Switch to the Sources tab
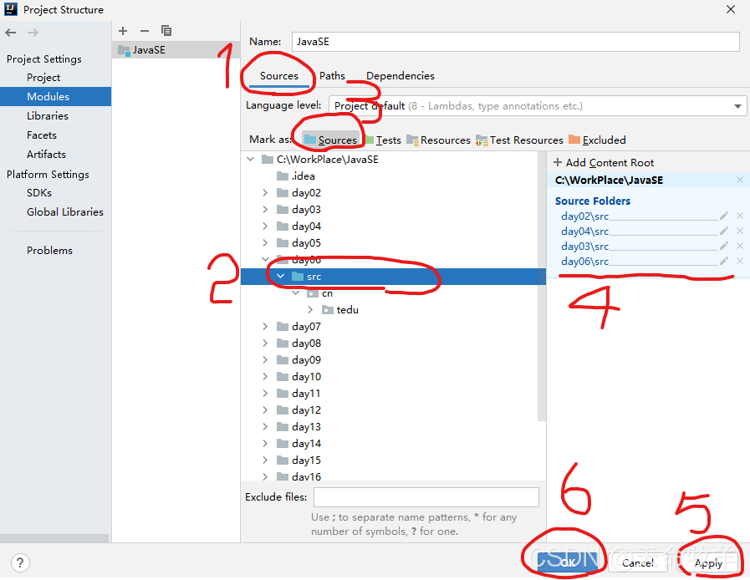This screenshot has width=750, height=580. click(279, 76)
